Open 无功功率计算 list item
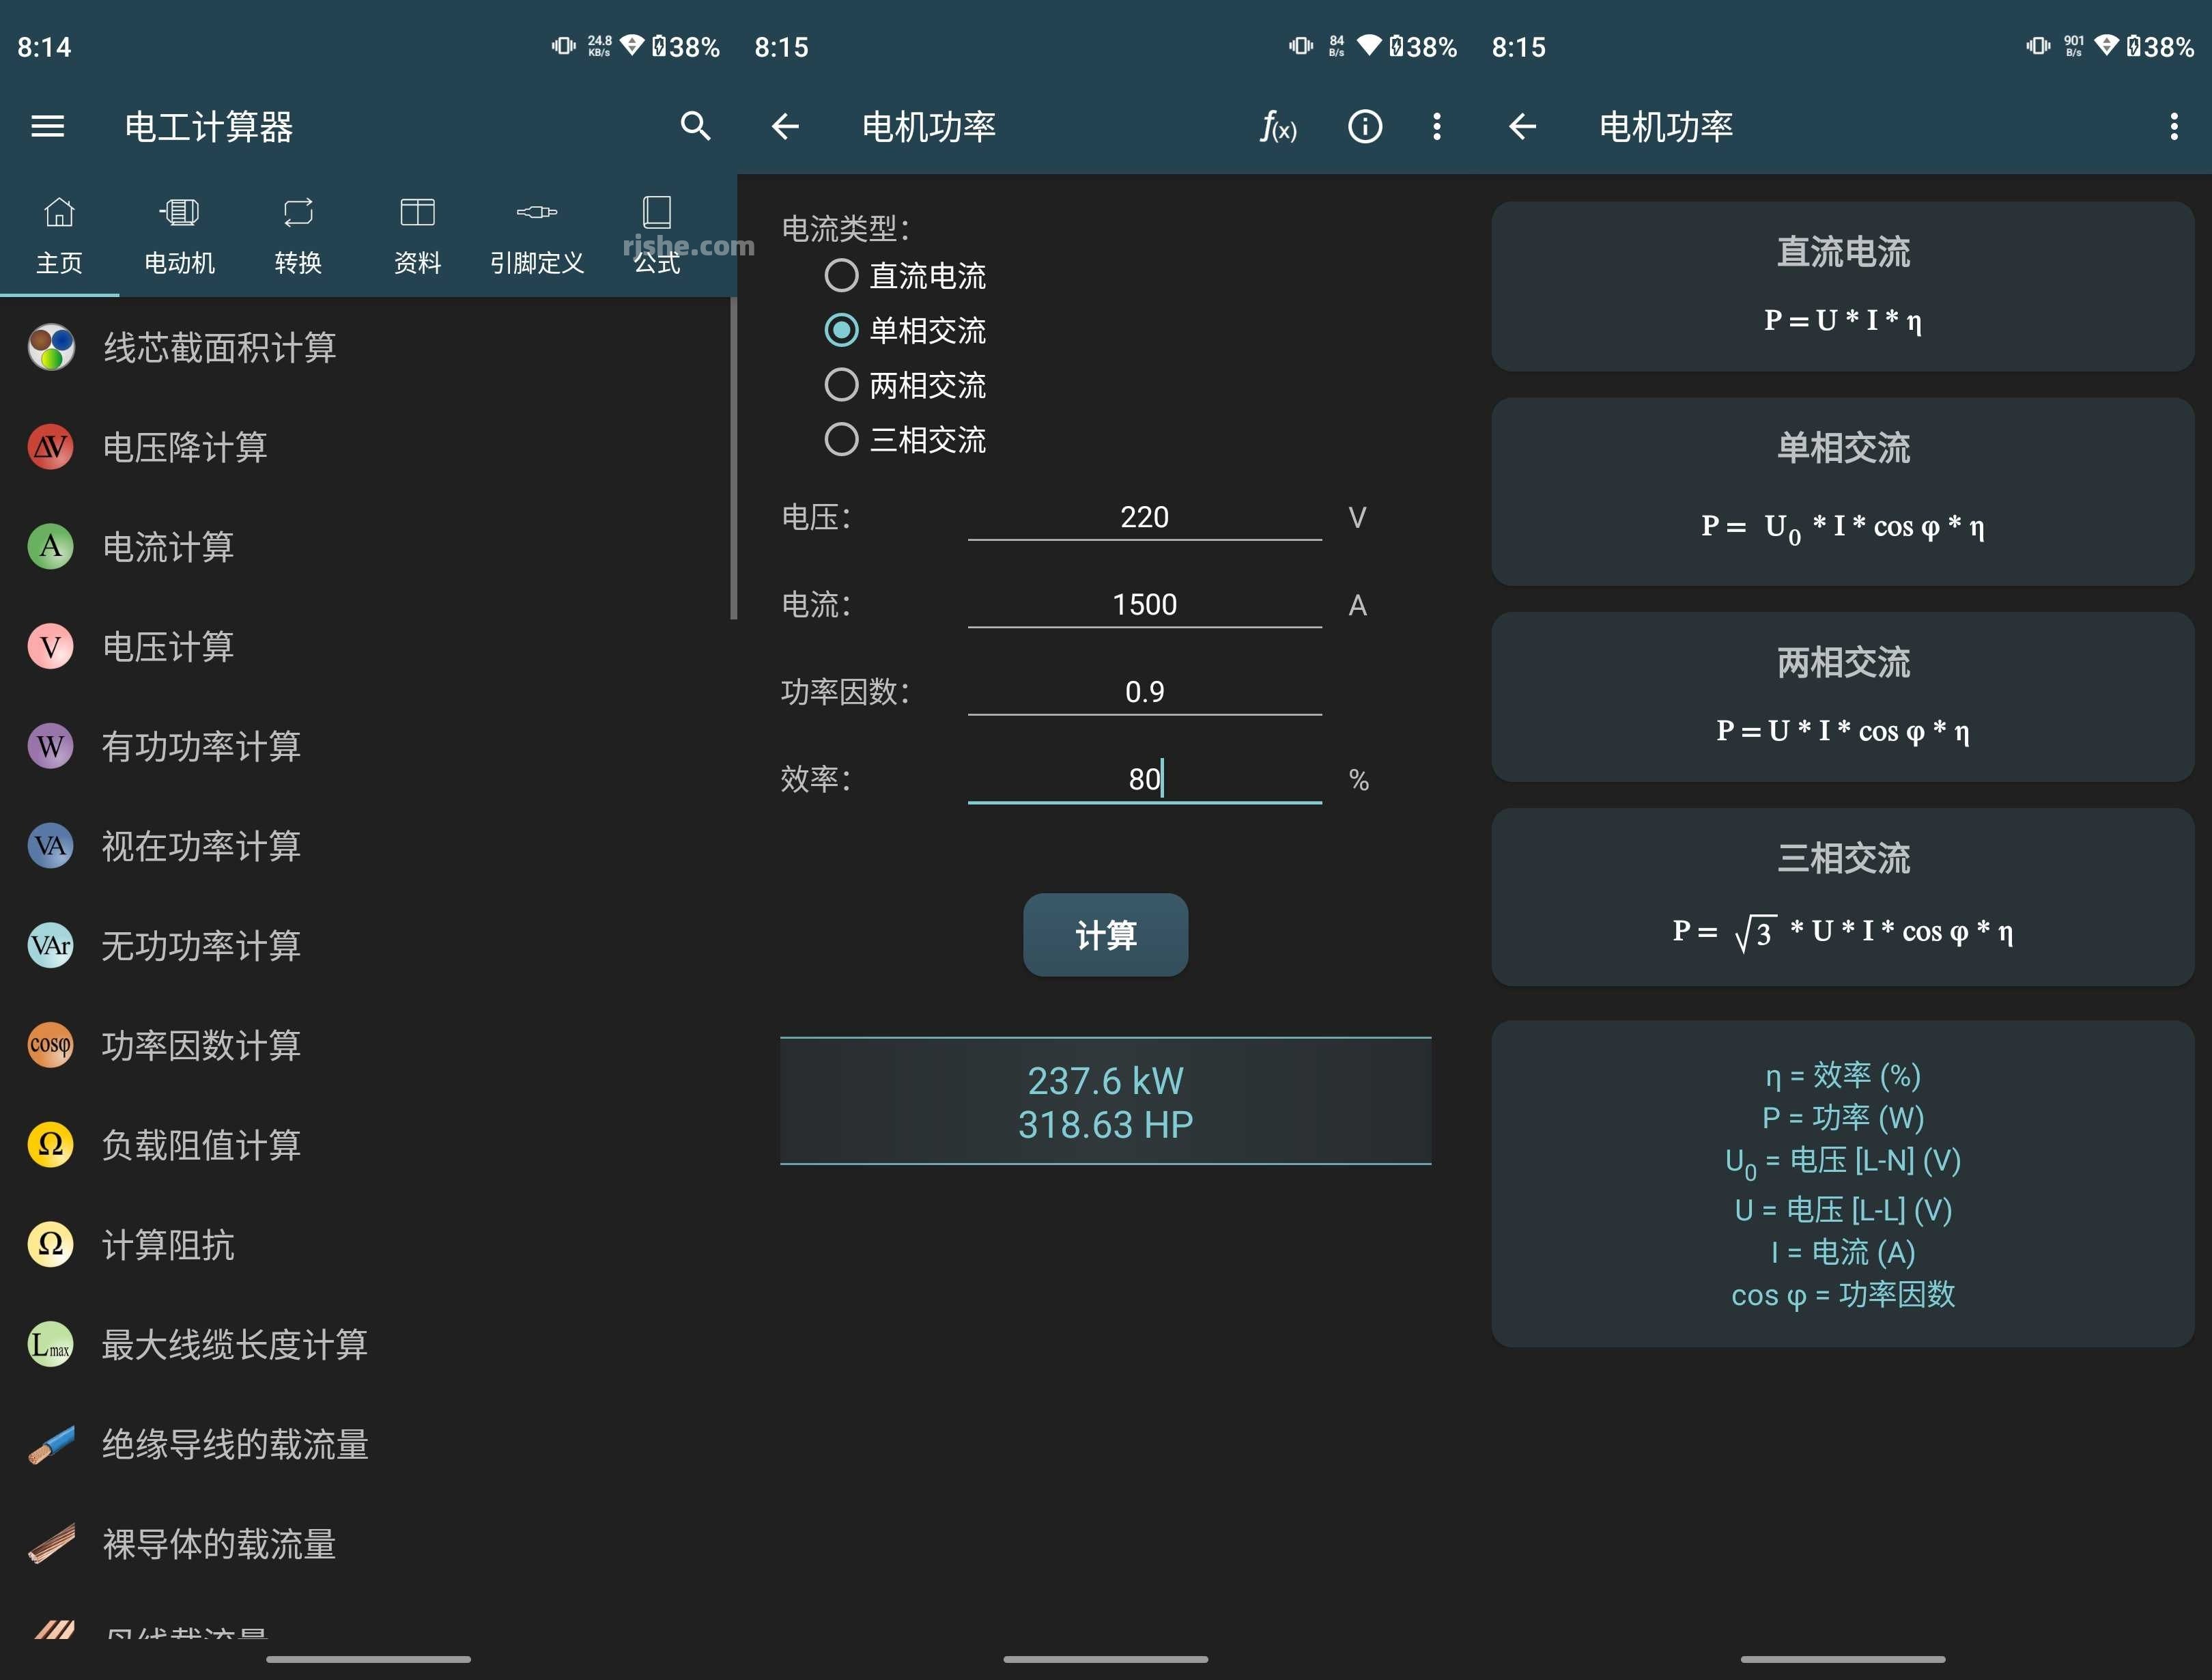This screenshot has height=1680, width=2212. [x=365, y=946]
